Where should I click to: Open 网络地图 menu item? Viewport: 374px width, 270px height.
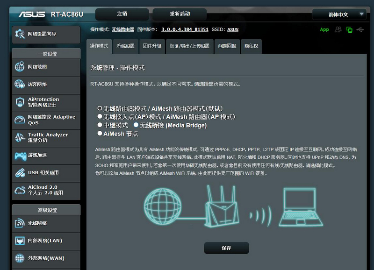[46, 67]
